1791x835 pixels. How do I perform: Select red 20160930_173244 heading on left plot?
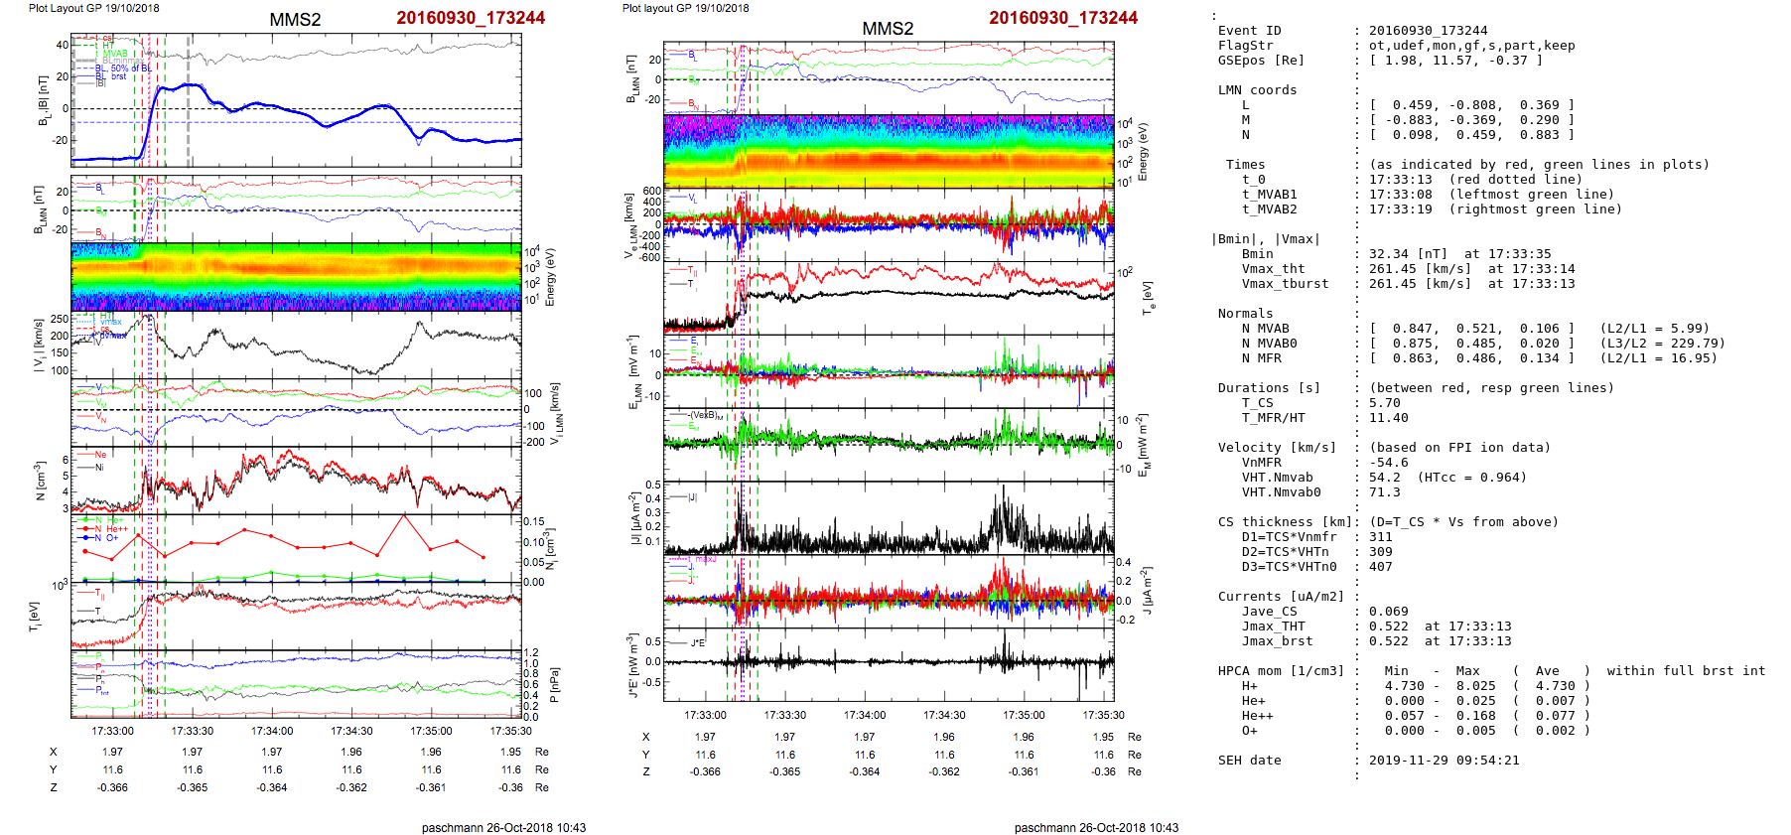(x=471, y=18)
